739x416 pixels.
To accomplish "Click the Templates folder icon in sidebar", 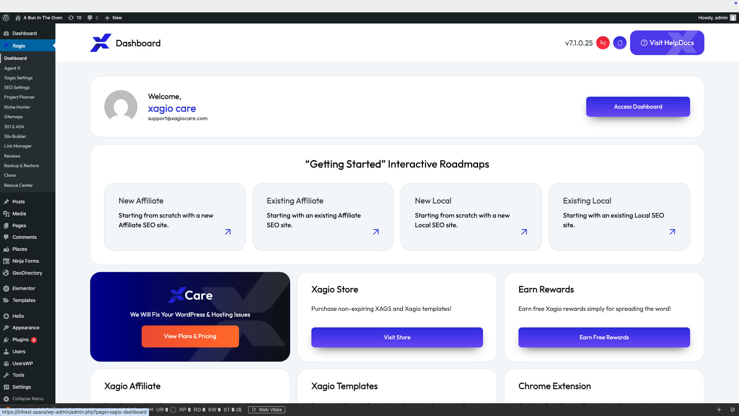I will [x=6, y=300].
